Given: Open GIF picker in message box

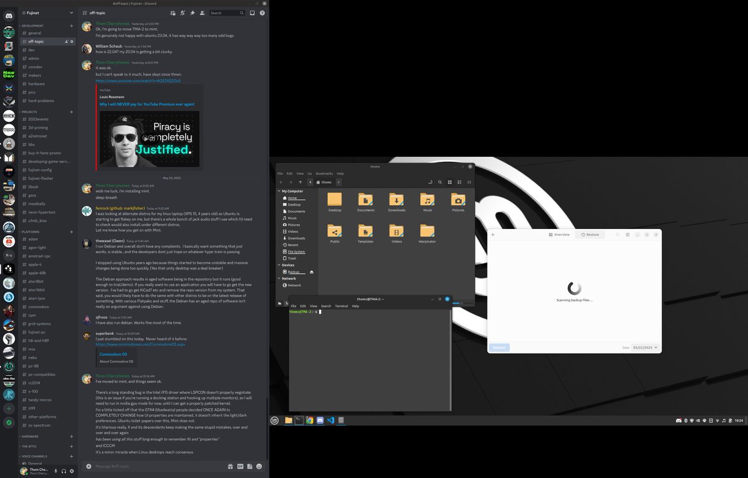Looking at the screenshot, I should pyautogui.click(x=239, y=466).
